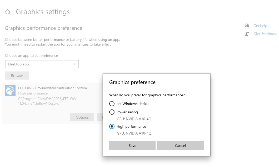The image size is (279, 167).
Task: Click the Give feedback person icon
Action: pyautogui.click(x=247, y=34)
